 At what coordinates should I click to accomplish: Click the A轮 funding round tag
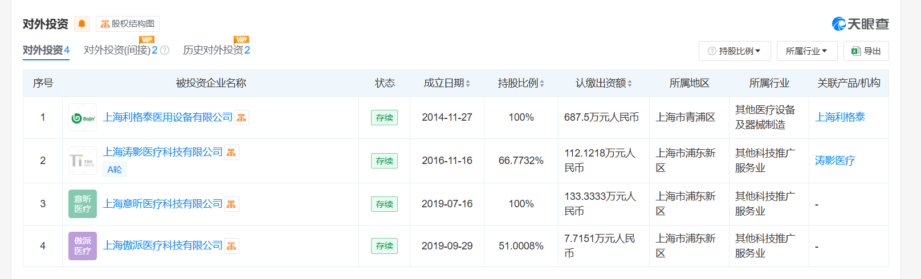[x=115, y=169]
